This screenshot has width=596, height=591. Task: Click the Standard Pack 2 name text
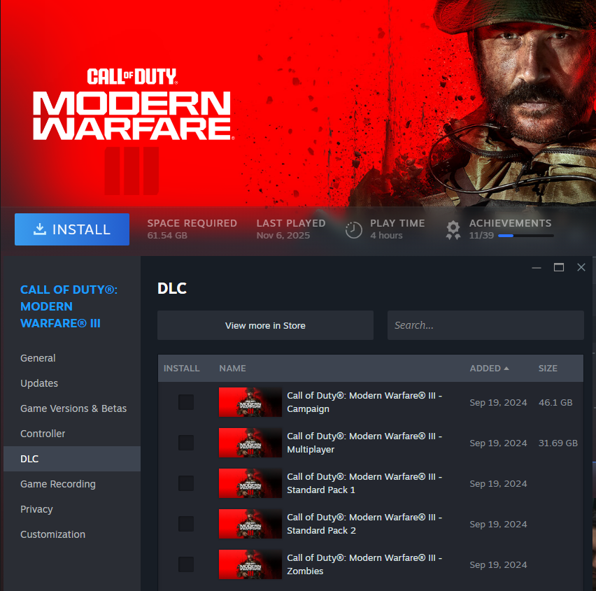click(x=364, y=524)
